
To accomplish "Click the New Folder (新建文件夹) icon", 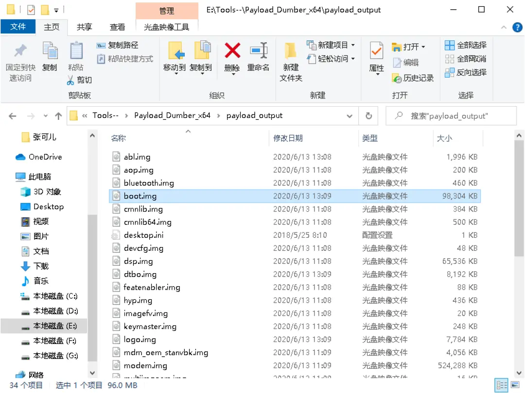I will [291, 51].
